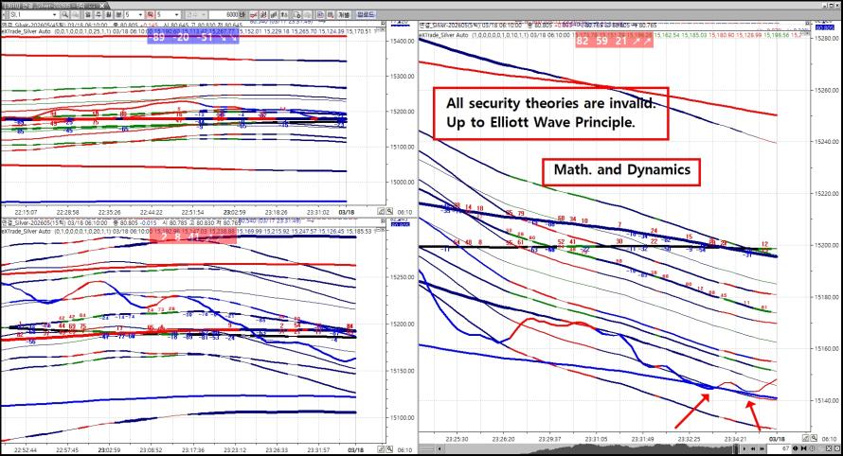Click the chart scrollbar thumb at bottom right

tap(735, 448)
